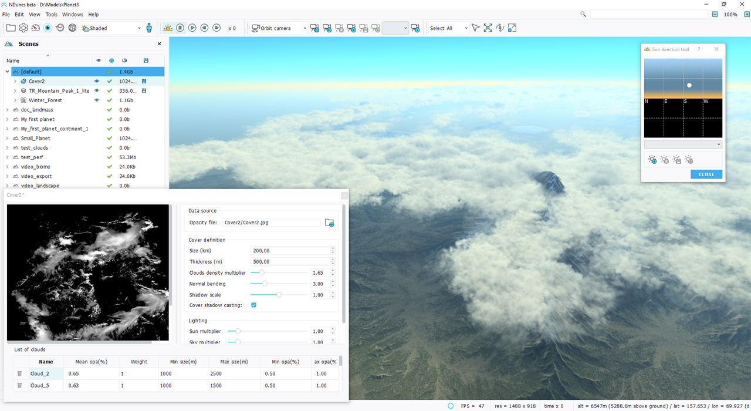This screenshot has width=751, height=411.
Task: Adjust the Clouds density multiplier slider
Action: [x=262, y=273]
